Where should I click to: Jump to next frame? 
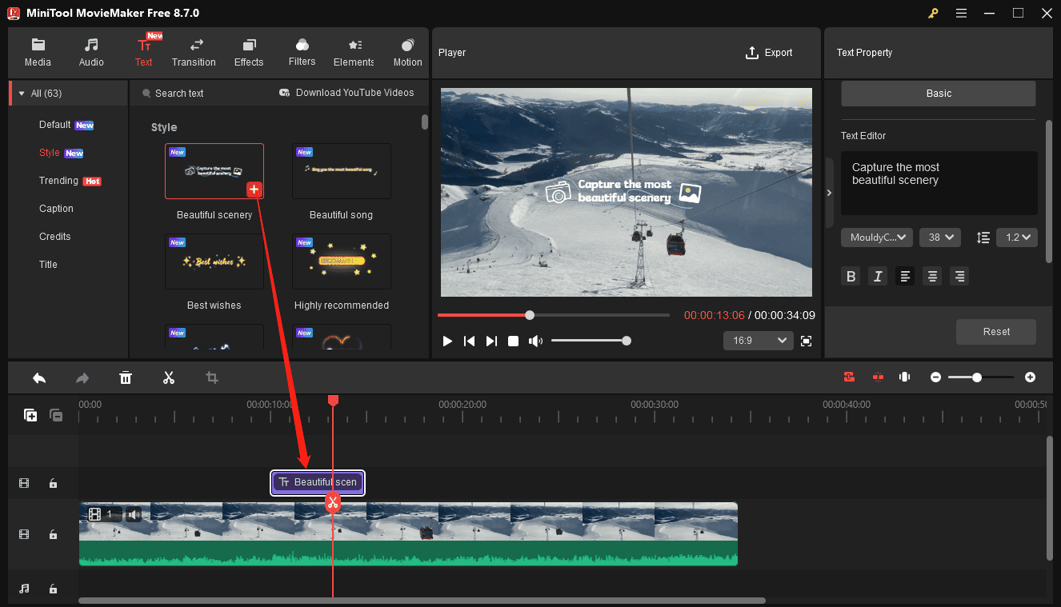(x=491, y=341)
